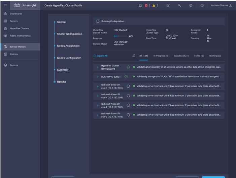236x178 pixels.
Task: Expand the UCS - HXV0-6200-FI row
Action: click(98, 77)
